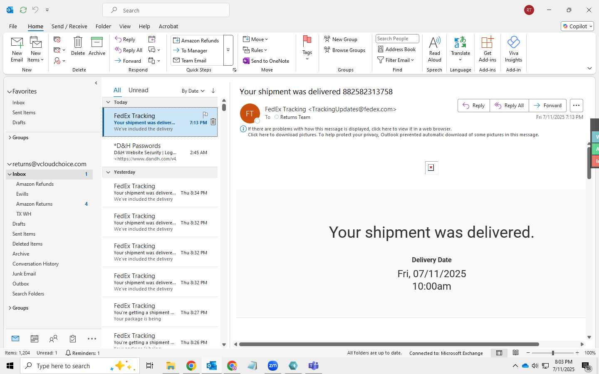Collapse the Today group header
599x374 pixels.
pos(108,102)
